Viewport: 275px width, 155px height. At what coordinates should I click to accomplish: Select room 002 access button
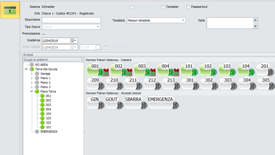point(121,70)
